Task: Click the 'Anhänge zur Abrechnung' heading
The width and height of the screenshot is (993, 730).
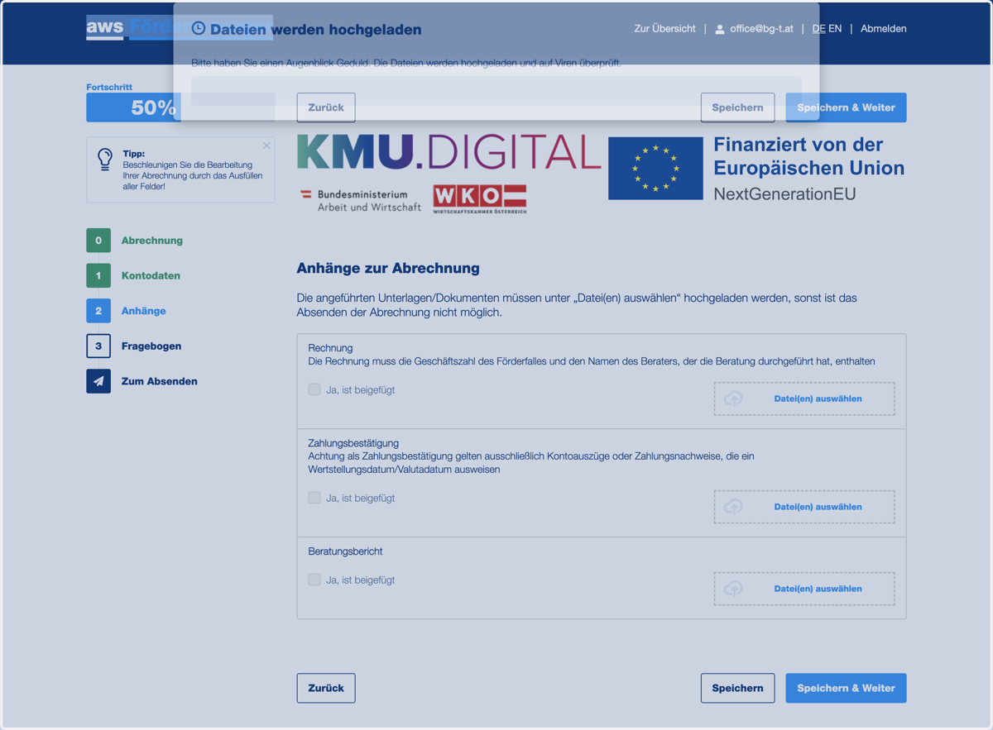Action: click(388, 268)
